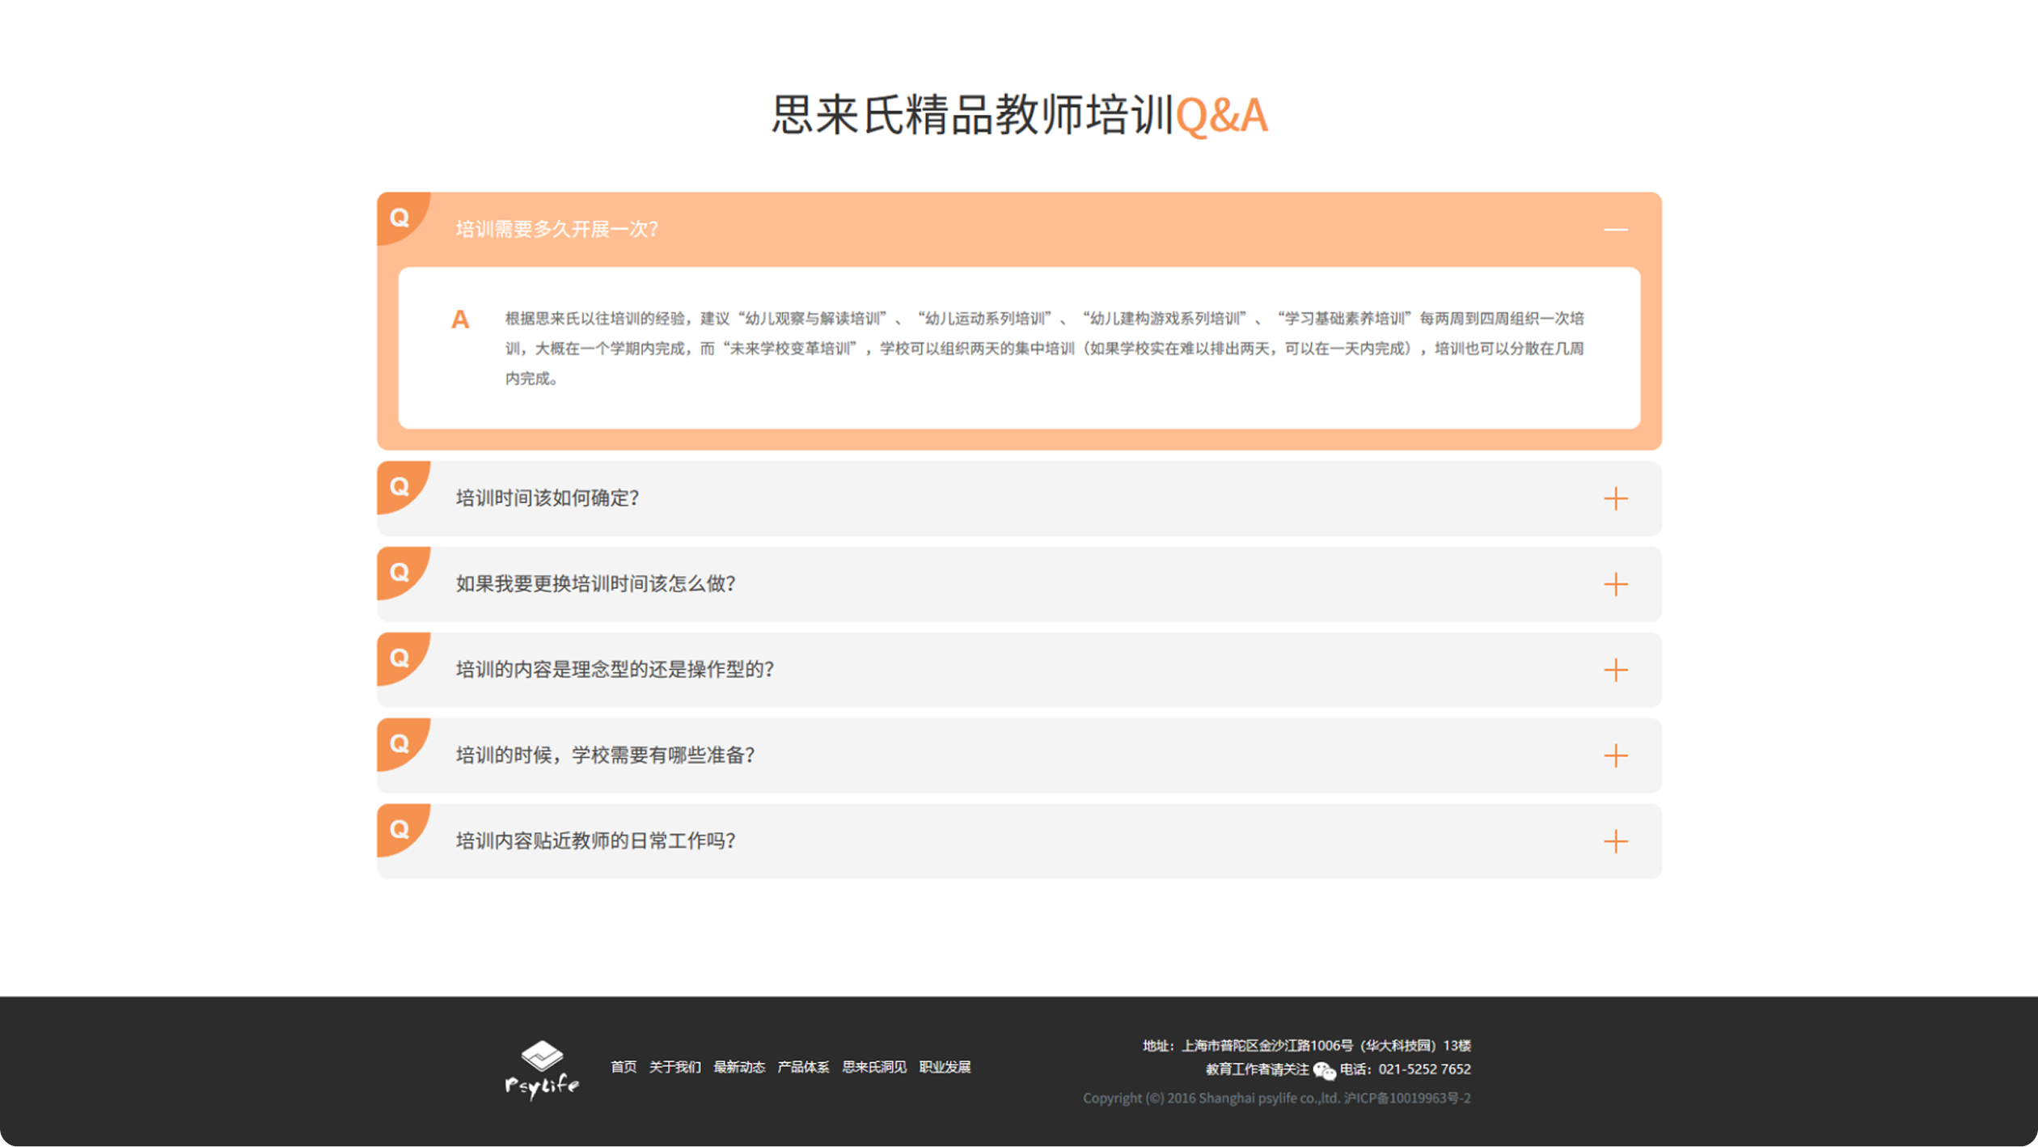Screen dimensions: 2038x1147
Task: Click the Q badge beside 培训内容贴近教师的日常工作吗?
Action: click(x=400, y=829)
